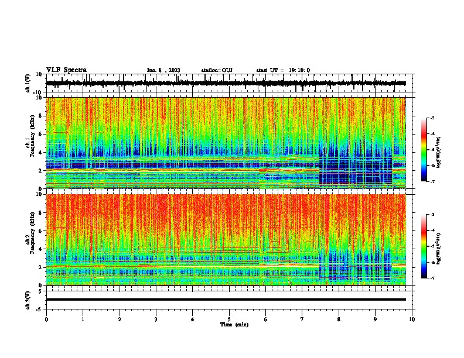Click the '5' tick on the time axis
This screenshot has width=464, height=358.
click(229, 319)
